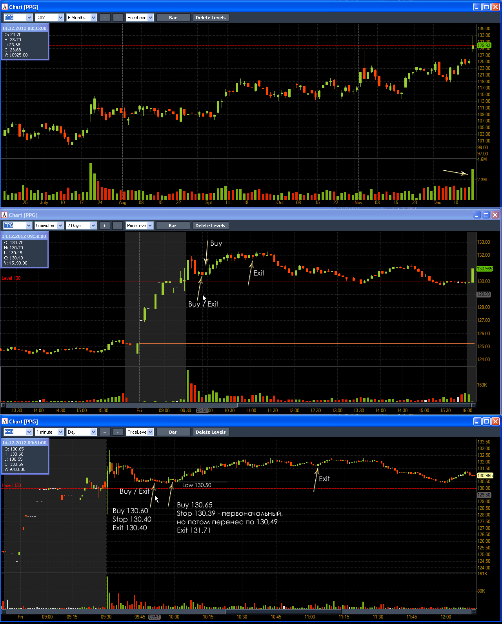Image resolution: width=502 pixels, height=624 pixels.
Task: Click Low 130.50 annotation in 1 minute chart
Action: (x=197, y=485)
